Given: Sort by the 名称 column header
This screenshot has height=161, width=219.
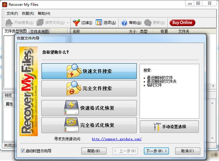Looking at the screenshot, I should (93, 31).
